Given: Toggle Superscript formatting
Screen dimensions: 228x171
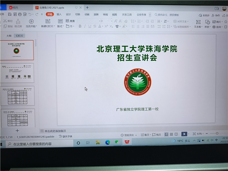Looking at the screenshot, I should [106, 26].
